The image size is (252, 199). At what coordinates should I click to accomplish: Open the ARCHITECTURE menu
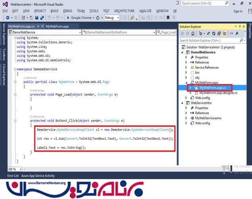124,11
